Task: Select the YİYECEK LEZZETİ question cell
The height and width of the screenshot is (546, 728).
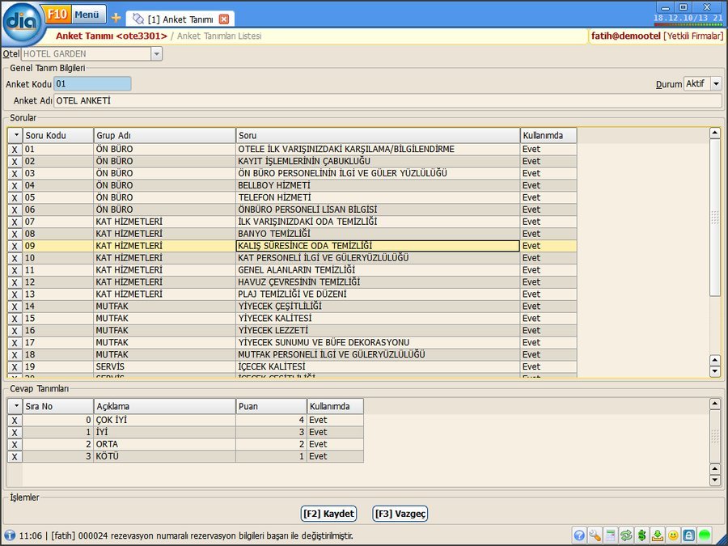Action: pyautogui.click(x=378, y=331)
